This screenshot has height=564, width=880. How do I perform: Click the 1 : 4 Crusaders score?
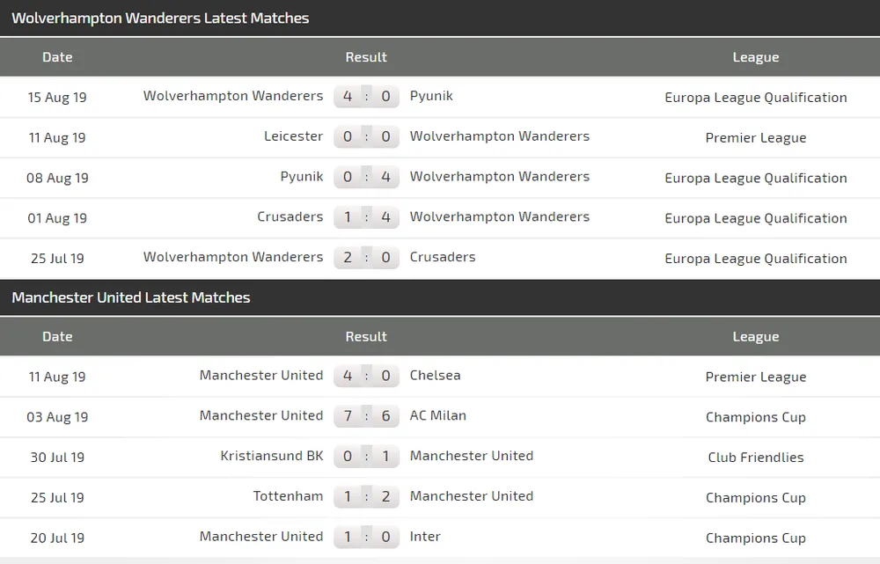366,217
